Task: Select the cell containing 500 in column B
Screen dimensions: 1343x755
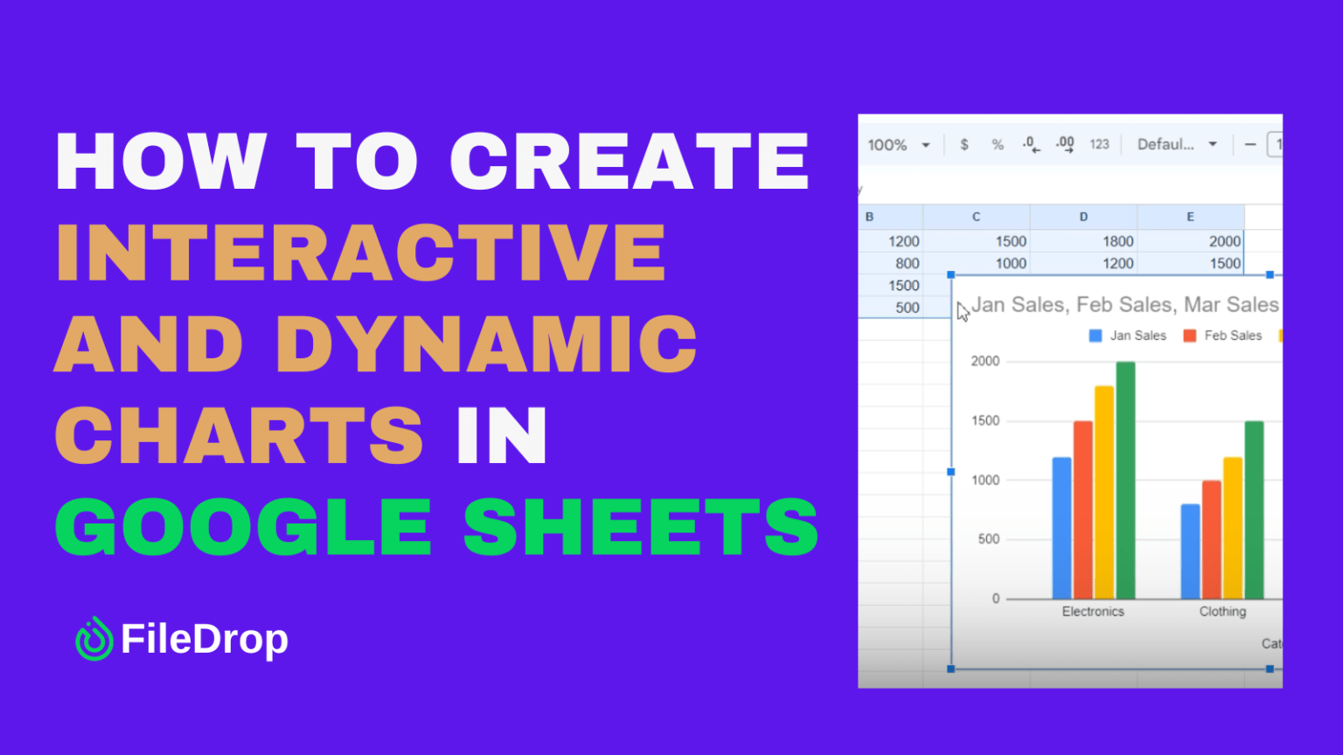Action: click(890, 308)
